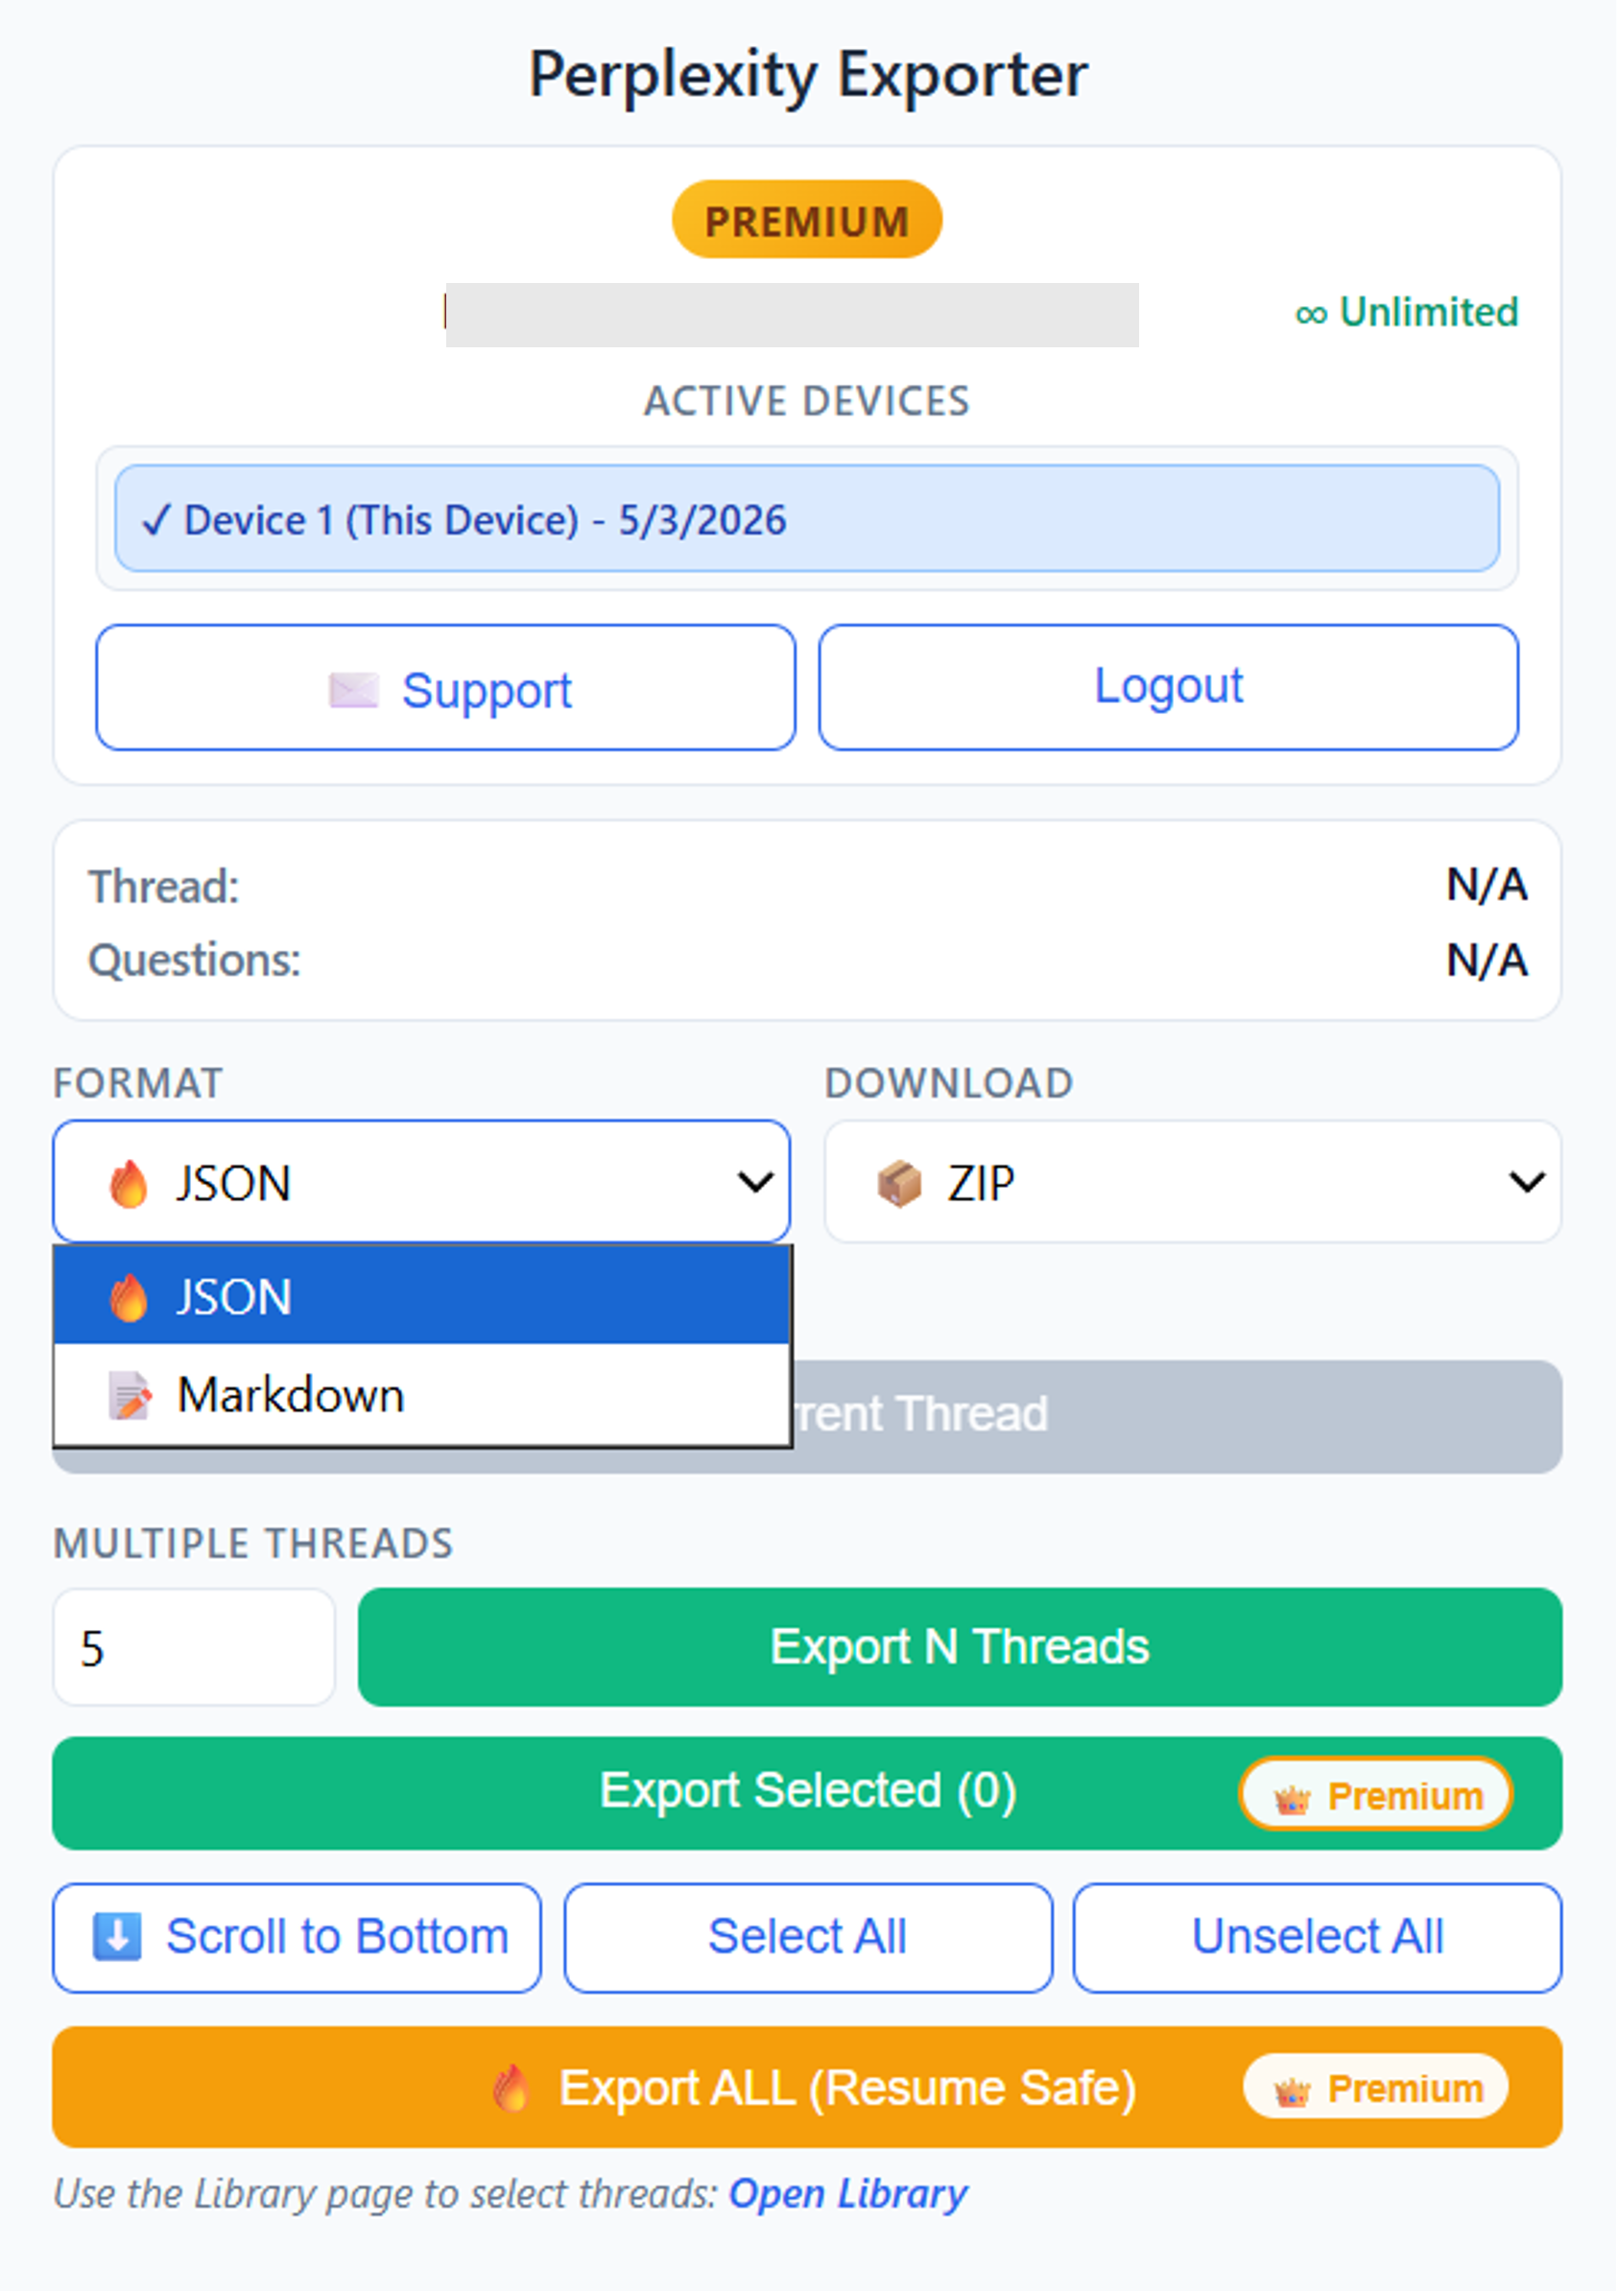Click the PREMIUM badge at top

[x=806, y=221]
